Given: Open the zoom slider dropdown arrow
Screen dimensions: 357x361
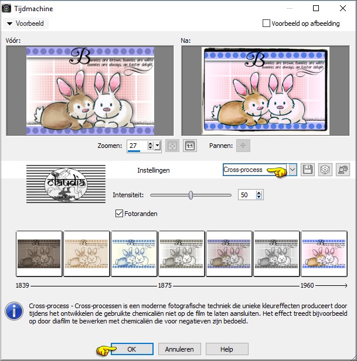Looking at the screenshot, I should coord(158,146).
